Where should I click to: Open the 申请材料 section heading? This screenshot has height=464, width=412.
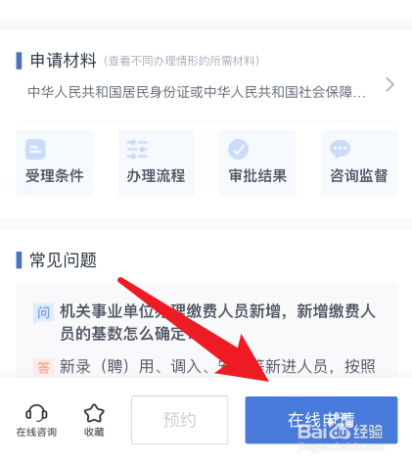click(x=64, y=61)
